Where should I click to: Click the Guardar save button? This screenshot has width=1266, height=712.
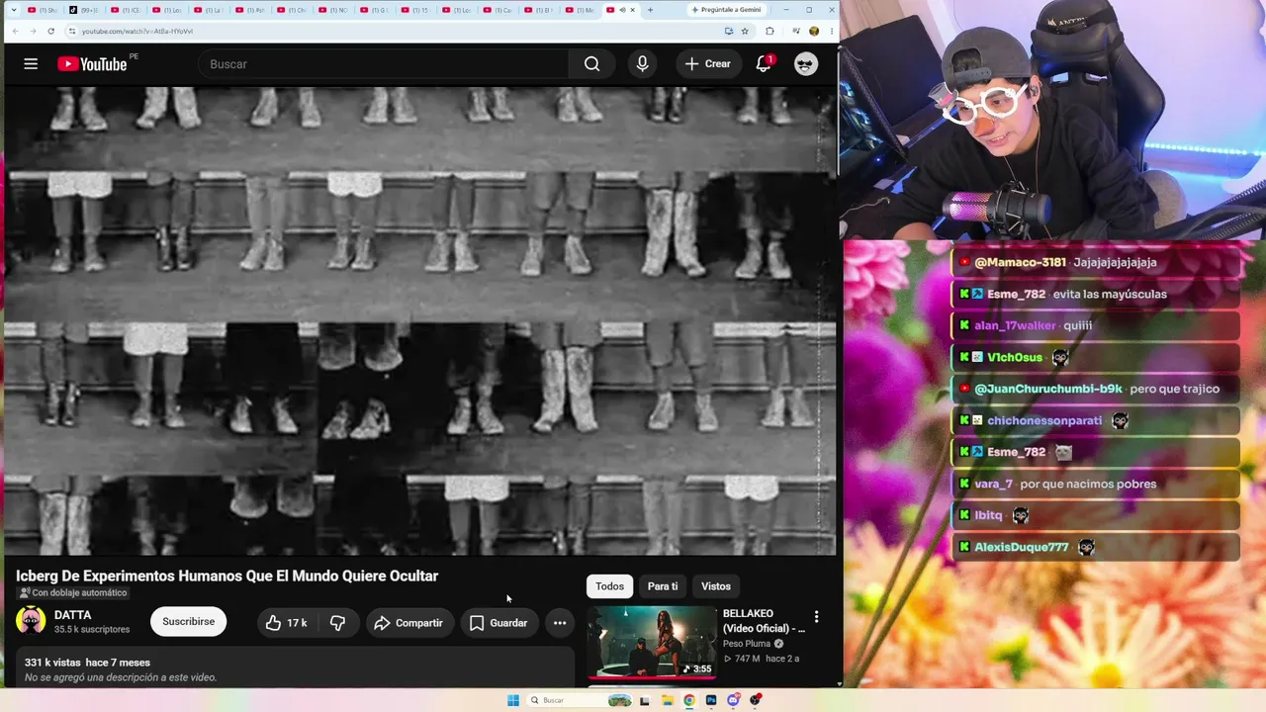tap(498, 623)
